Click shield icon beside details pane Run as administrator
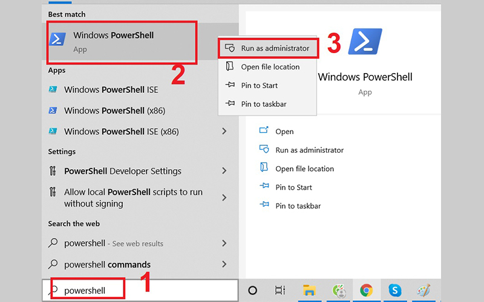The height and width of the screenshot is (302, 484). coord(264,149)
